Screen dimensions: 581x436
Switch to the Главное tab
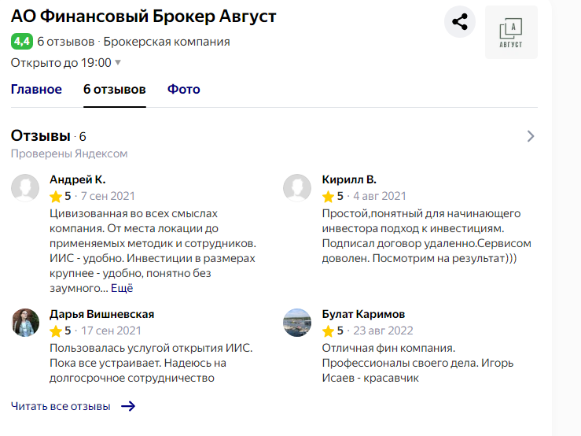tap(36, 89)
